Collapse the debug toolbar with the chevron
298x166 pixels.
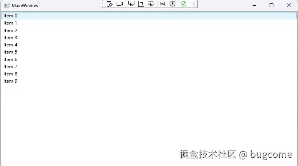[194, 4]
